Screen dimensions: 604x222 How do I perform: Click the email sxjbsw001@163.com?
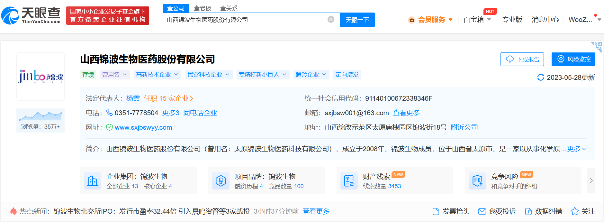pos(357,113)
